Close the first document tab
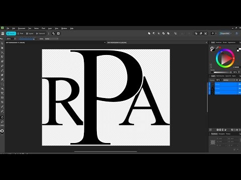Screen dimensions: 241x180 pos(105,42)
